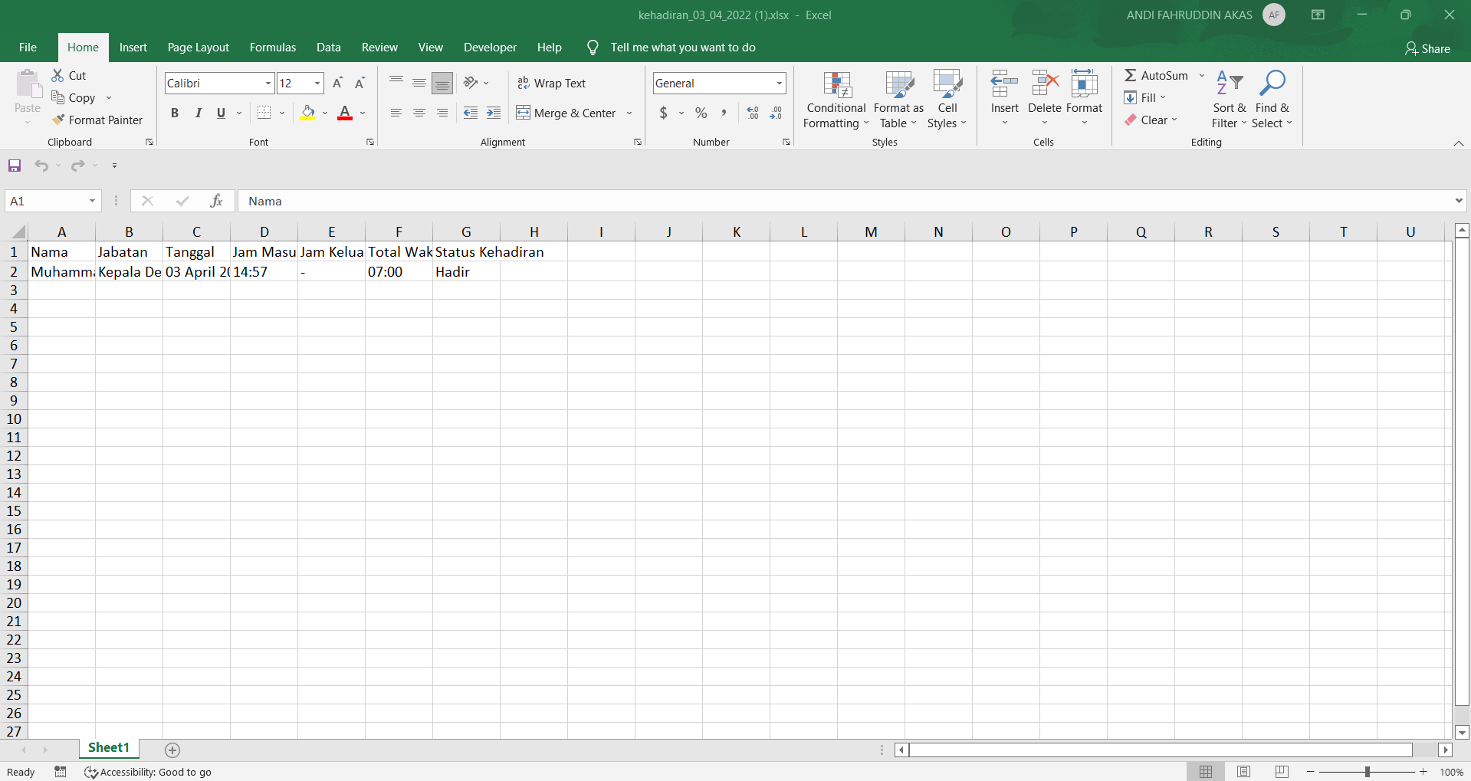Click Increase Decimal icon
Image resolution: width=1471 pixels, height=781 pixels.
point(753,113)
